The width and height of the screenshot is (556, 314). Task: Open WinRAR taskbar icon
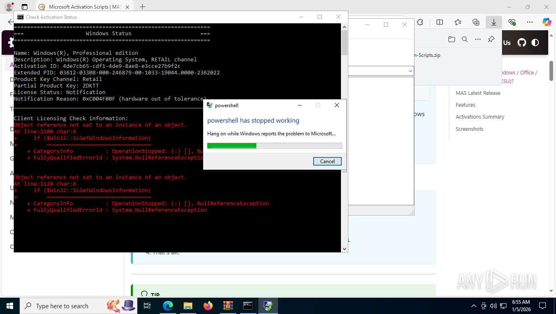pyautogui.click(x=228, y=306)
